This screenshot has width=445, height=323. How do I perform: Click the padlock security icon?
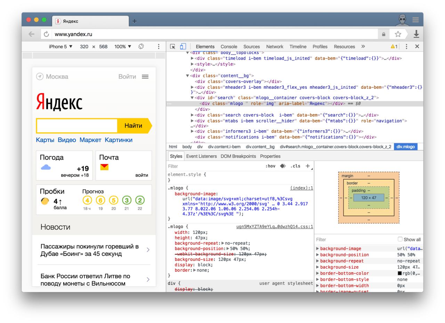(383, 34)
